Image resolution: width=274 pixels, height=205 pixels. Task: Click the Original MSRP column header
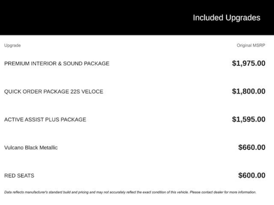tap(251, 45)
